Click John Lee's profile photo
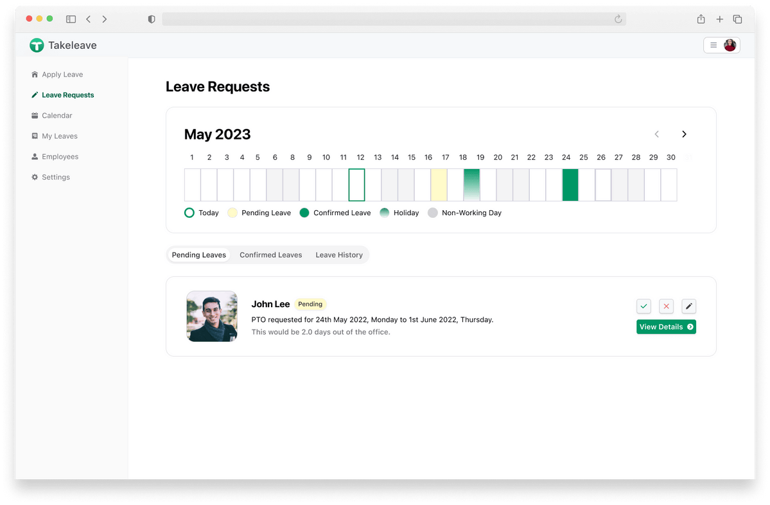This screenshot has height=505, width=770. 212,316
